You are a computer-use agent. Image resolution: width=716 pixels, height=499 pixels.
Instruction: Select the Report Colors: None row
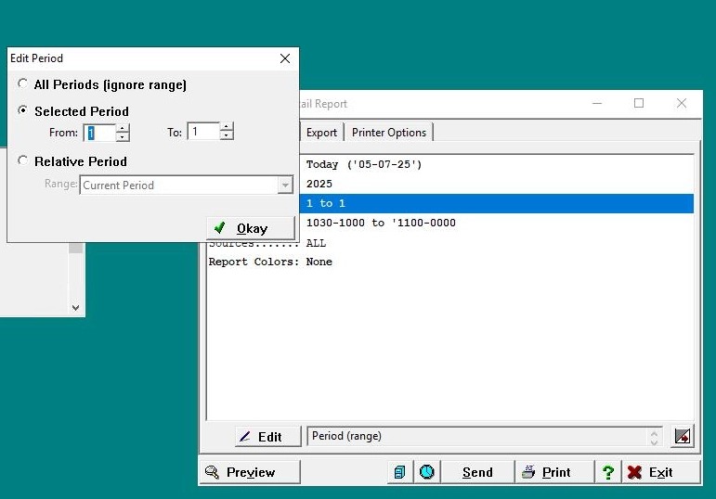click(450, 262)
